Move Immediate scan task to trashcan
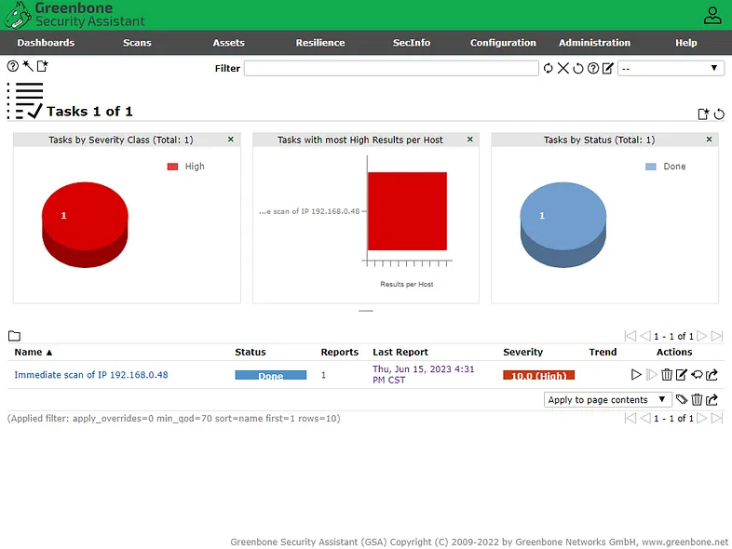732x549 pixels. coord(667,375)
